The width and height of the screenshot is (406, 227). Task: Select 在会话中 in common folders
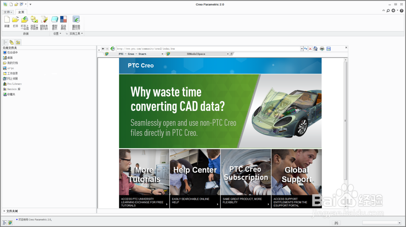click(11, 52)
